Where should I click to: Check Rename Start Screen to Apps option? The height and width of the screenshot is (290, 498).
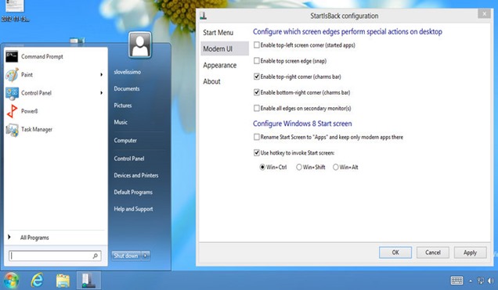(x=257, y=137)
